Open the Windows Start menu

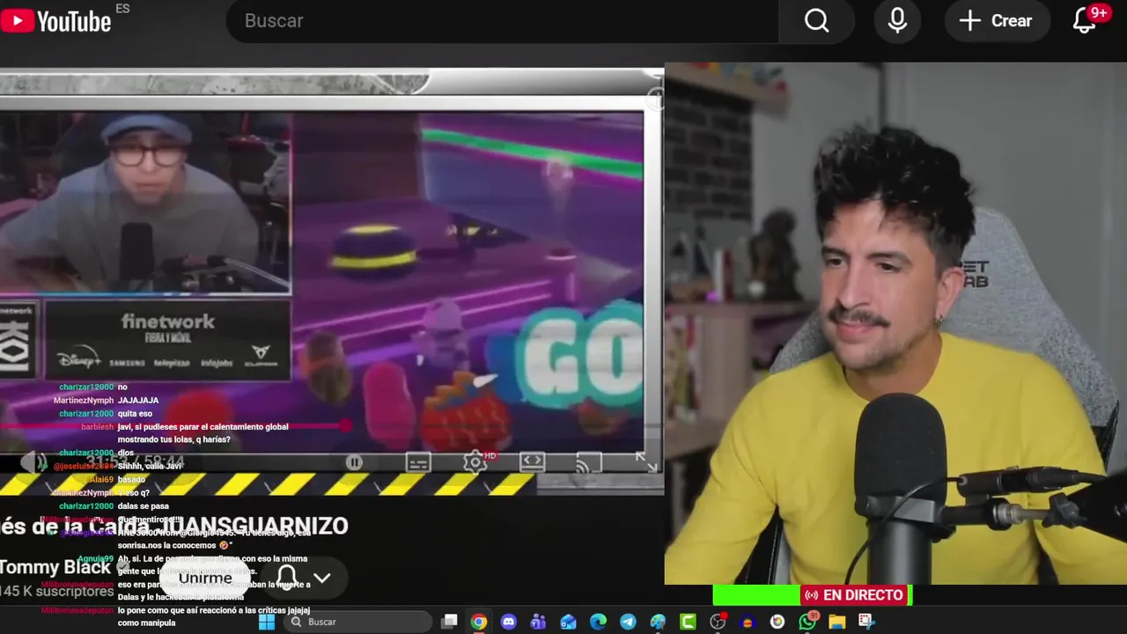point(267,622)
